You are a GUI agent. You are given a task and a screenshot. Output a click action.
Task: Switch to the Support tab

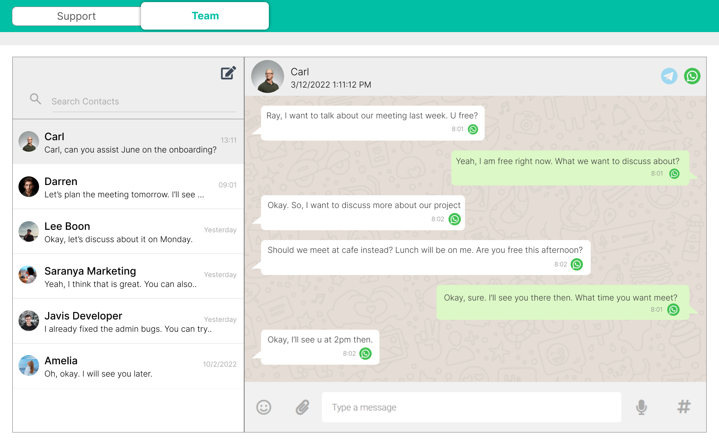[76, 16]
